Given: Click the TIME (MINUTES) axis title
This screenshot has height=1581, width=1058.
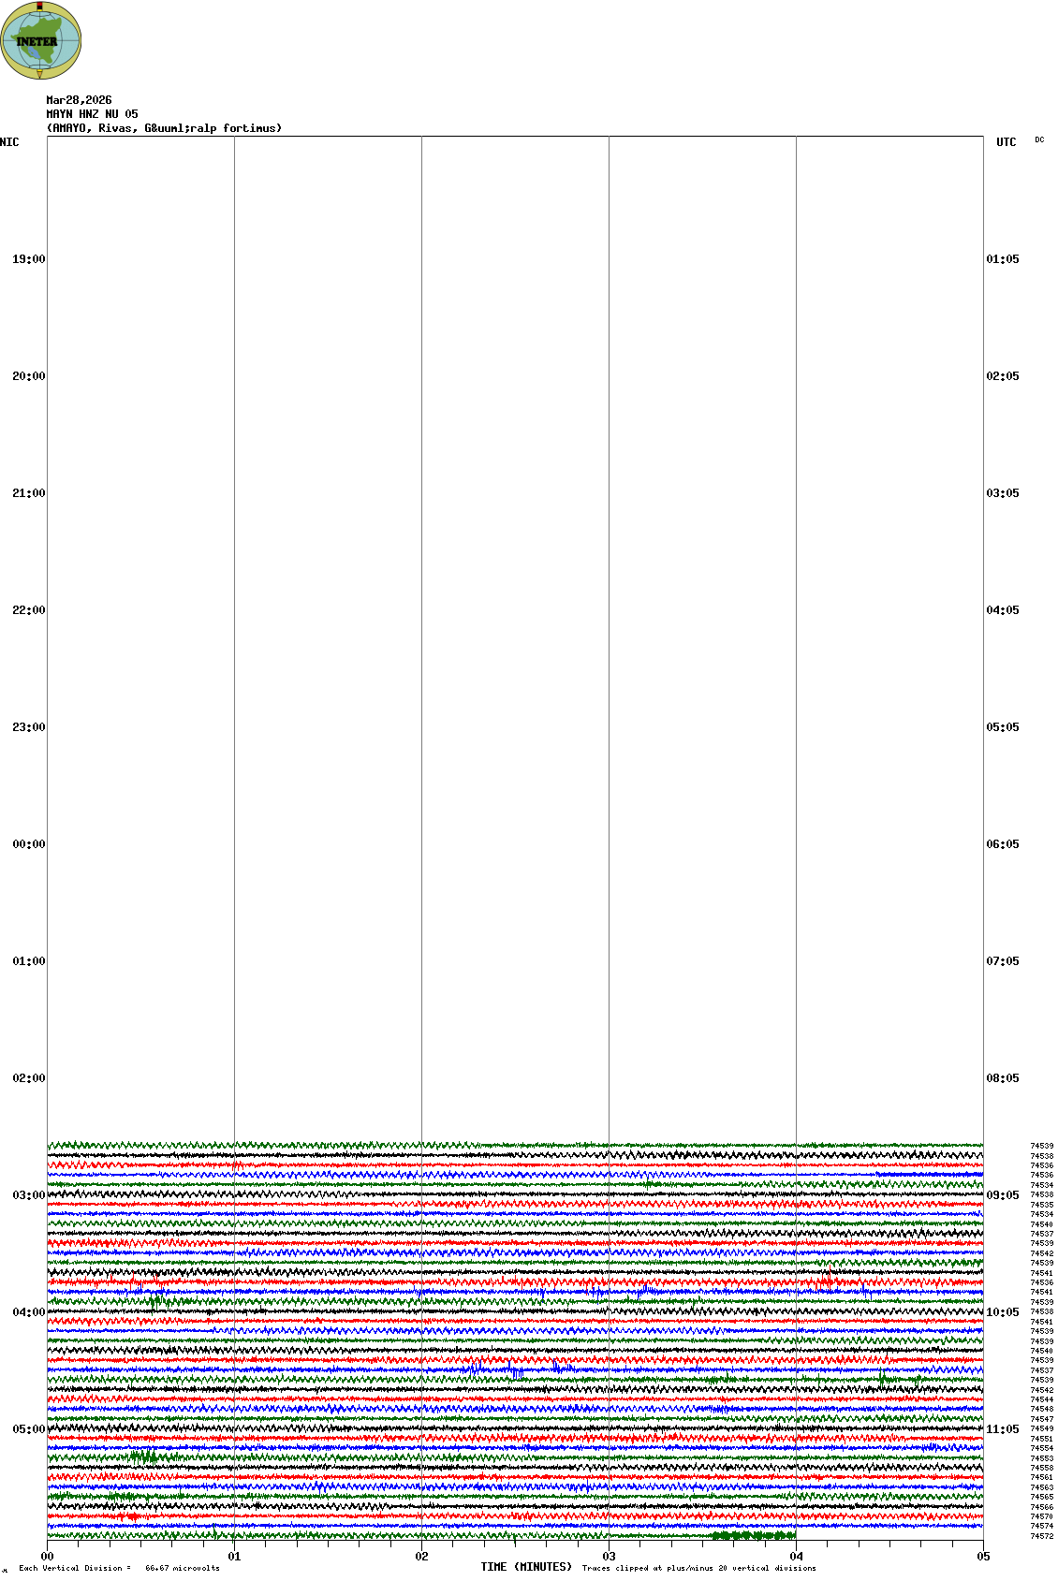Looking at the screenshot, I should [526, 1567].
